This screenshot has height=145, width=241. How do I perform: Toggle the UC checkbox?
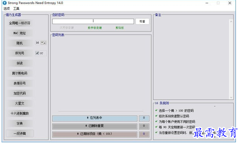tap(37, 53)
